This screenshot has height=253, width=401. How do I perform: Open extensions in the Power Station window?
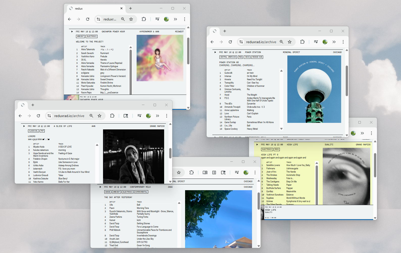[x=302, y=42]
